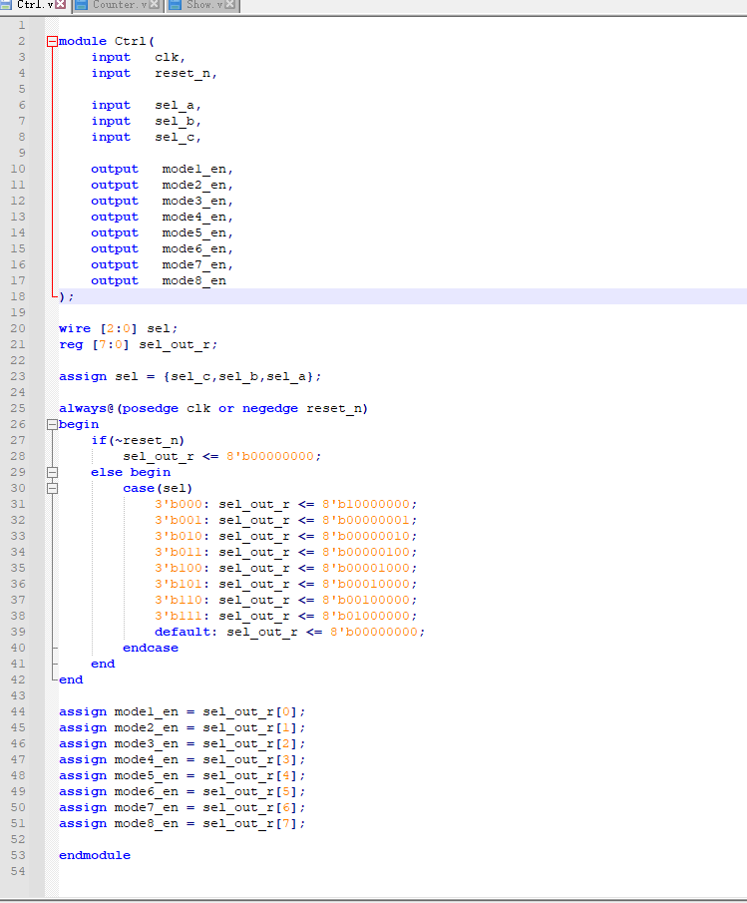Click the 'if(~reset_n)' statement
Screen dimensions: 747x903
point(138,441)
